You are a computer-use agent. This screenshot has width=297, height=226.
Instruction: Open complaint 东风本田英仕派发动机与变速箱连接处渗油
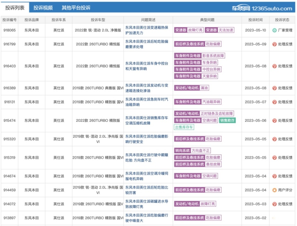pos(147,88)
